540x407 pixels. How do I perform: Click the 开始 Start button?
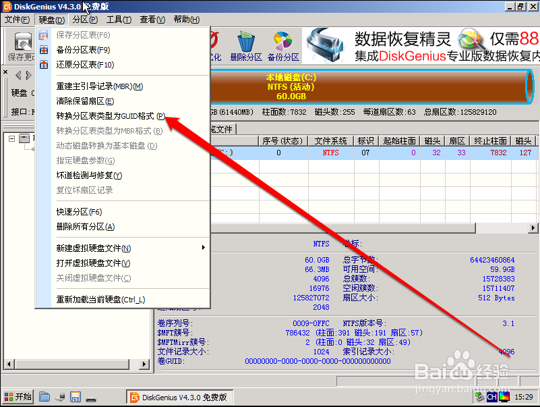[18, 396]
